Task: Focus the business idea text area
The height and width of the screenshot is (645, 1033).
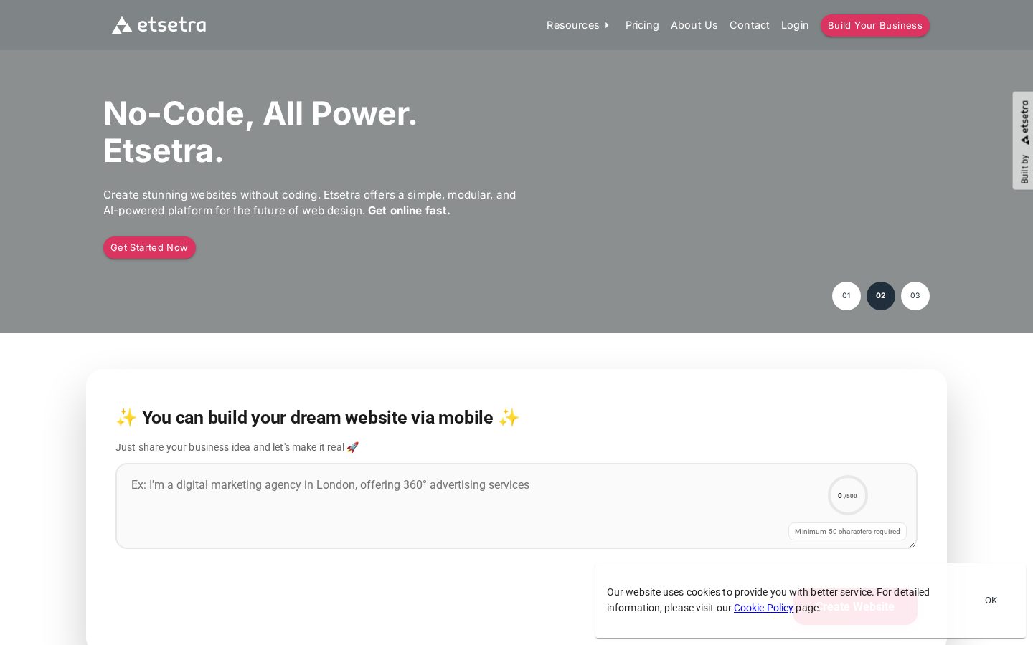Action: click(516, 506)
